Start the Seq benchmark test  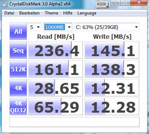(18, 50)
